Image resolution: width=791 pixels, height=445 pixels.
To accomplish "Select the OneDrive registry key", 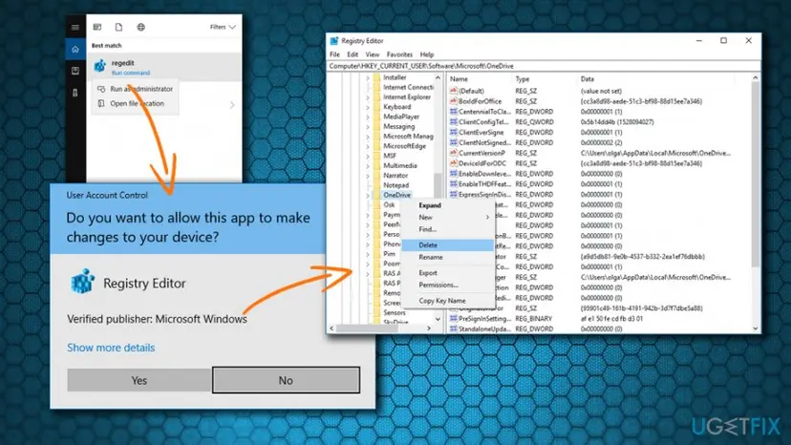I will (x=396, y=195).
